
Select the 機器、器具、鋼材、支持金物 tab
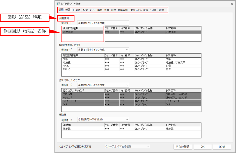pos(113,10)
